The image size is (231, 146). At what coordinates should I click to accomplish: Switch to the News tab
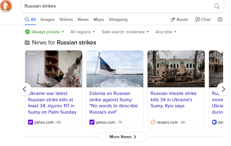point(83,19)
